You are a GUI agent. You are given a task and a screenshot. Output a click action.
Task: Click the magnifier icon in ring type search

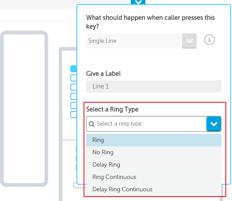tap(91, 124)
